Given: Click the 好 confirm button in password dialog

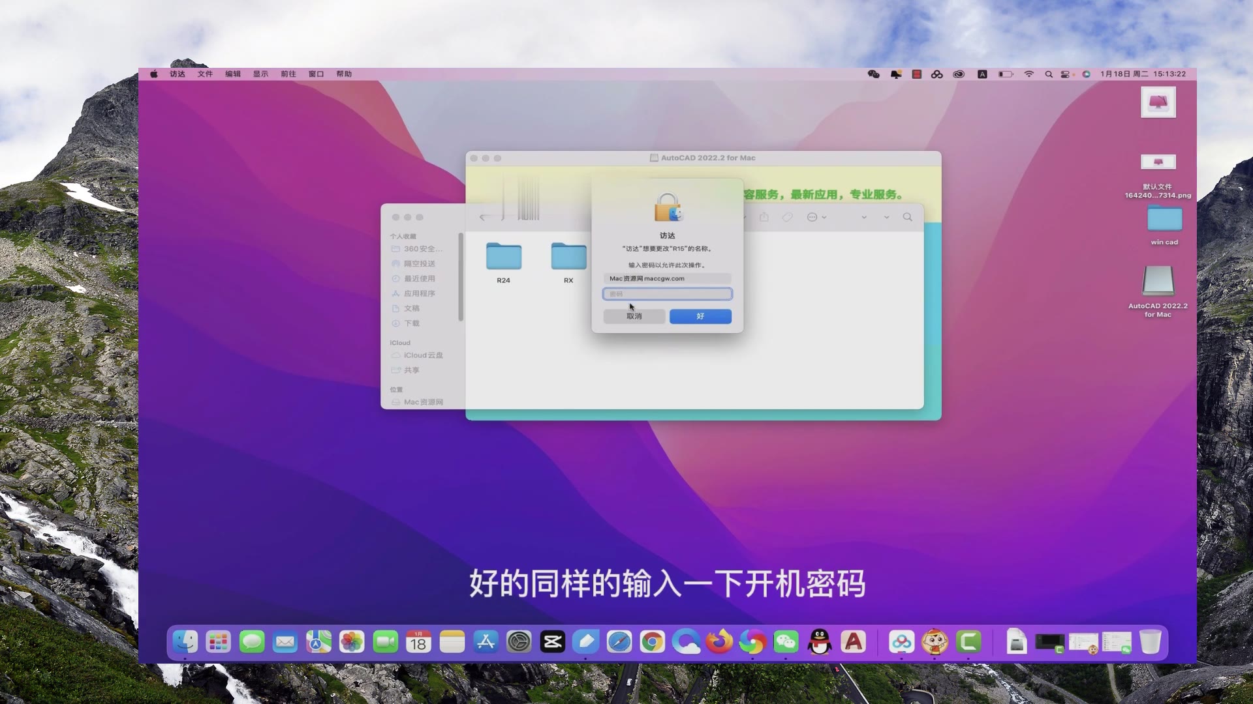Looking at the screenshot, I should [x=700, y=316].
